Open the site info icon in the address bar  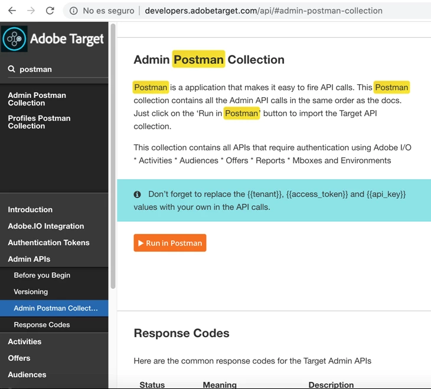click(73, 11)
